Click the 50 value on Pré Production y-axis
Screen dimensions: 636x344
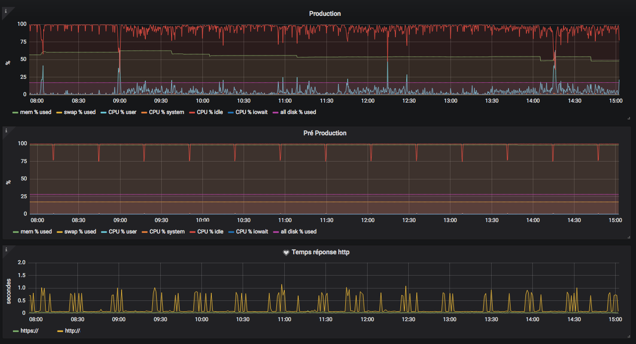click(x=23, y=179)
